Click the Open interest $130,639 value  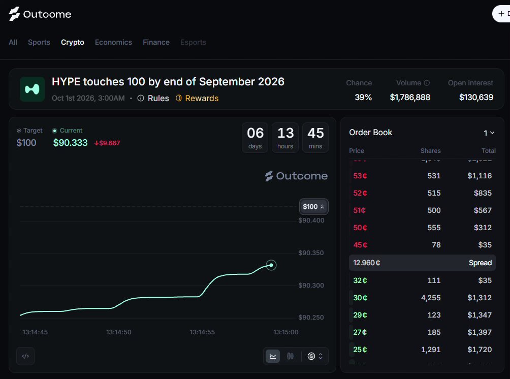pyautogui.click(x=476, y=97)
